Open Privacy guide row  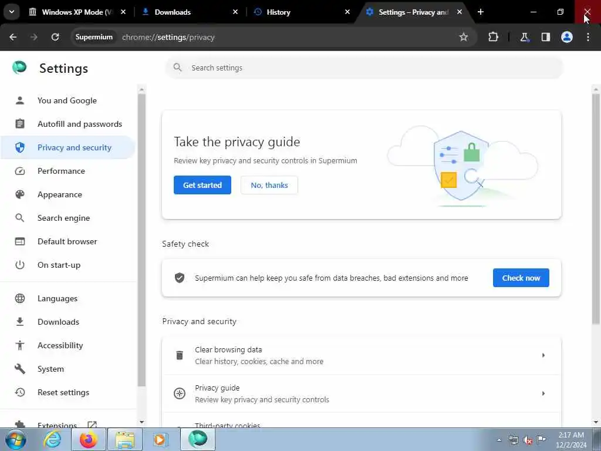coord(362,393)
